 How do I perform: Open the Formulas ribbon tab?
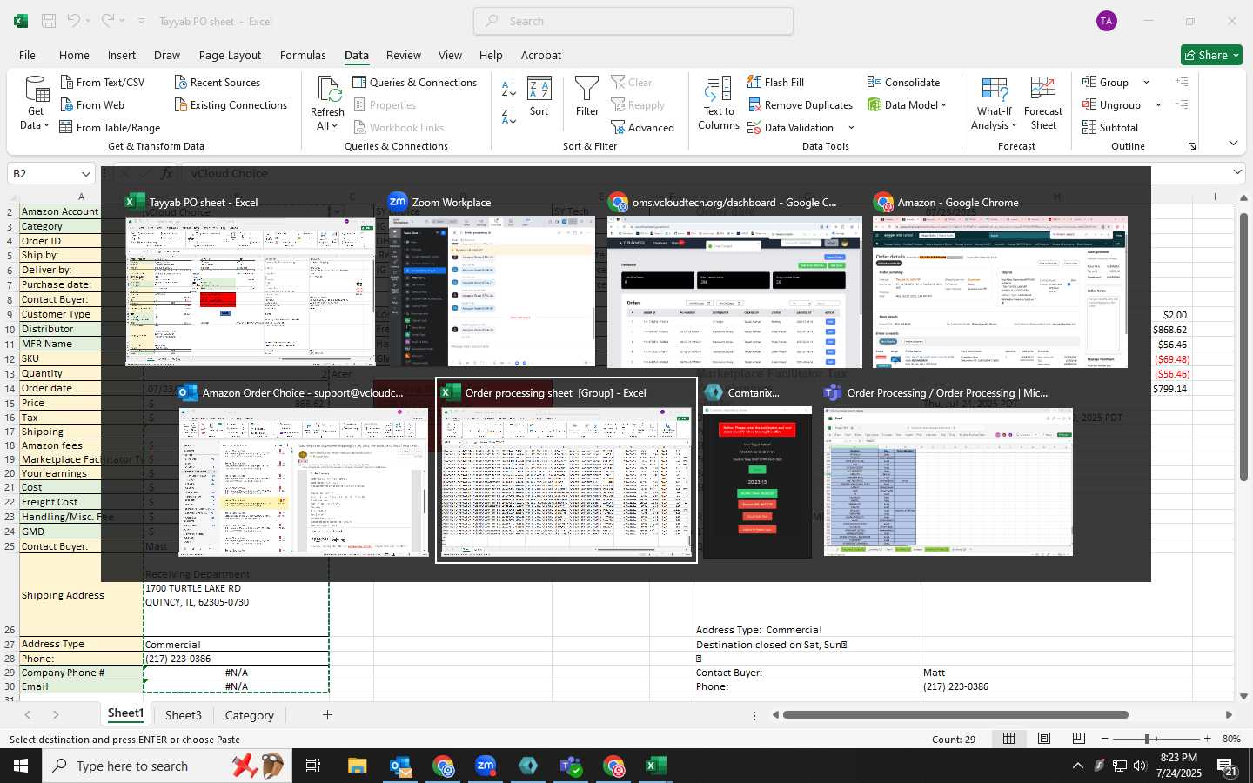tap(303, 55)
